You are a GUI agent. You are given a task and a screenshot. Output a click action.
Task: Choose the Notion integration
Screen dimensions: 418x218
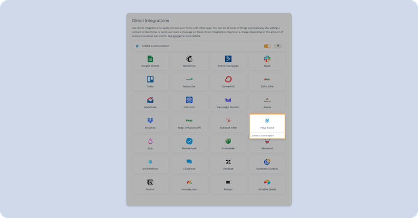tap(150, 185)
